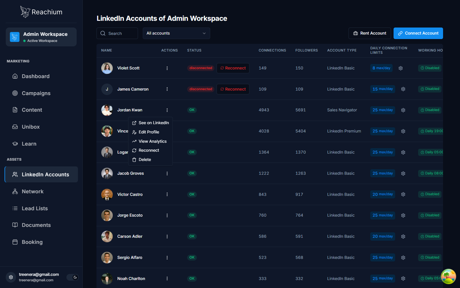Choose Reconnect in the Jordan Kwan menu
Screen dimensions: 460x288
[150, 150]
